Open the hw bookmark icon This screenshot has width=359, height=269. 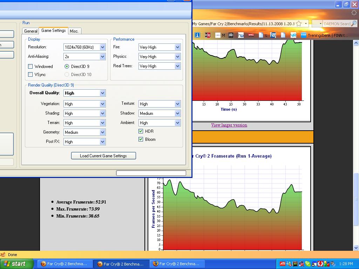241,35
